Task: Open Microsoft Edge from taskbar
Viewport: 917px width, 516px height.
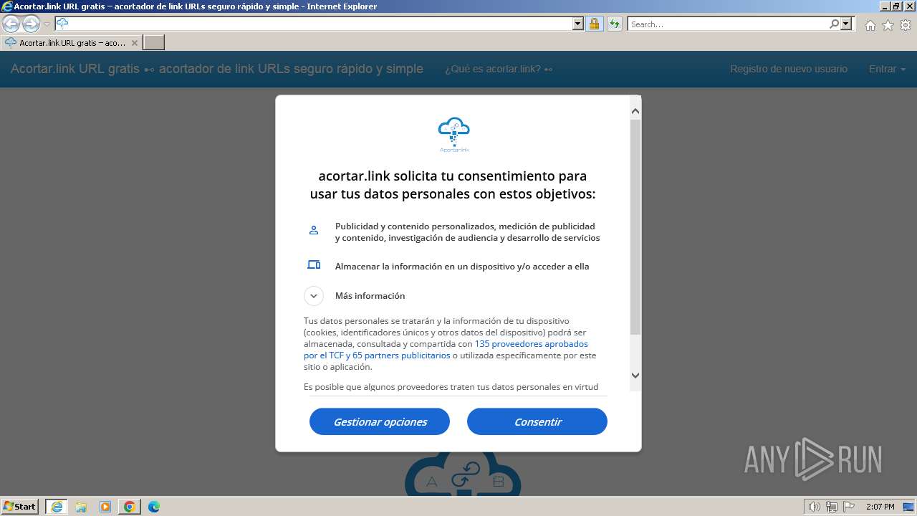Action: pos(154,507)
